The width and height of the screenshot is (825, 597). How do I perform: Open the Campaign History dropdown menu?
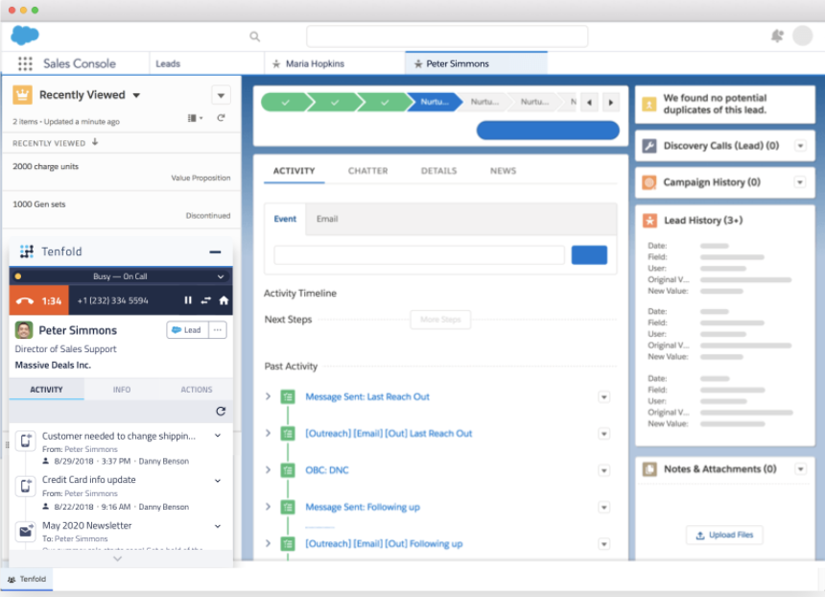(800, 182)
